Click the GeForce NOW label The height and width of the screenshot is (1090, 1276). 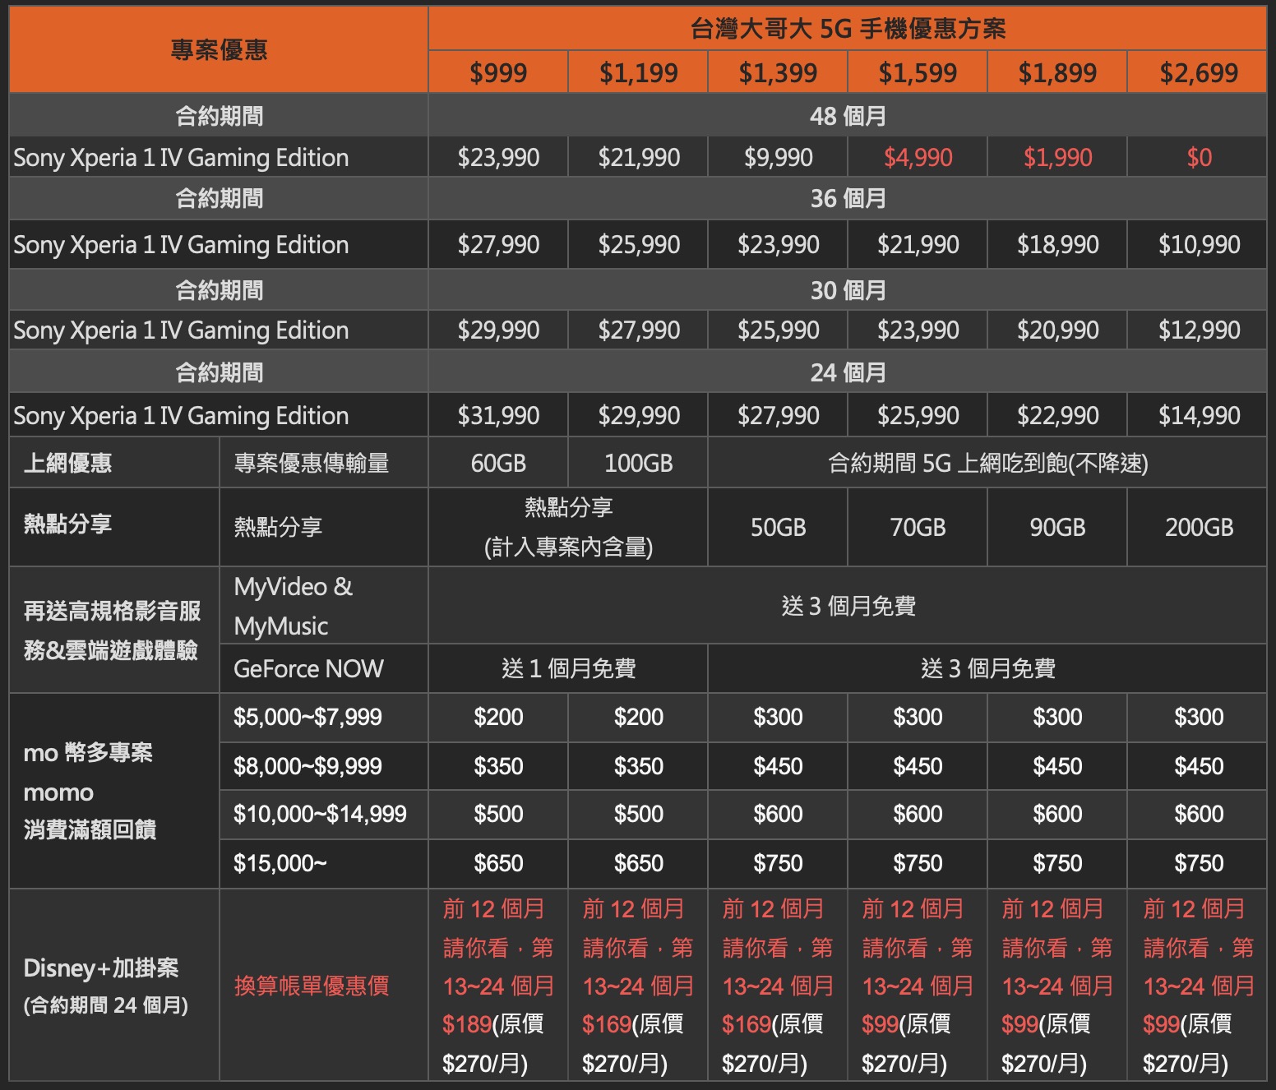tap(308, 668)
